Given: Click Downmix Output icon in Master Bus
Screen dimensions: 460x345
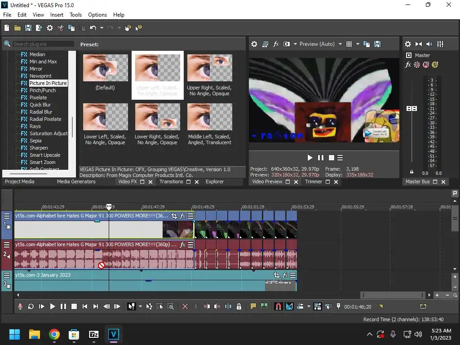Looking at the screenshot, I should point(419,44).
